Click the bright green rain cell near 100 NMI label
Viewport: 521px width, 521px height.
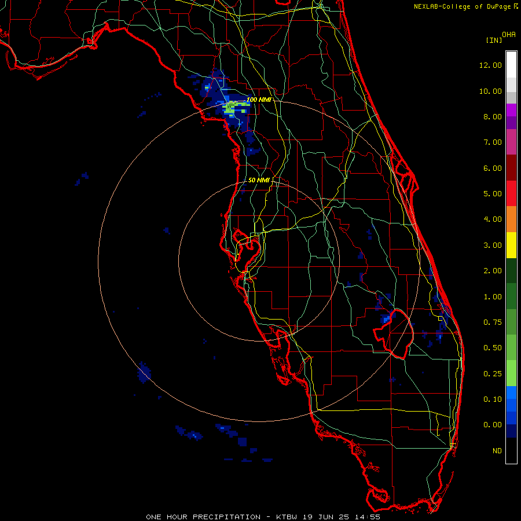(x=235, y=108)
